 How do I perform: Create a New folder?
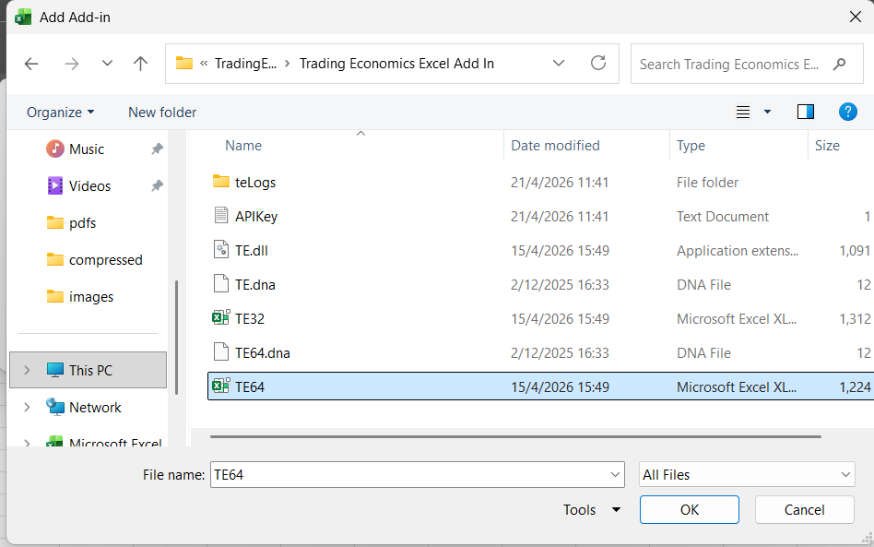[162, 113]
